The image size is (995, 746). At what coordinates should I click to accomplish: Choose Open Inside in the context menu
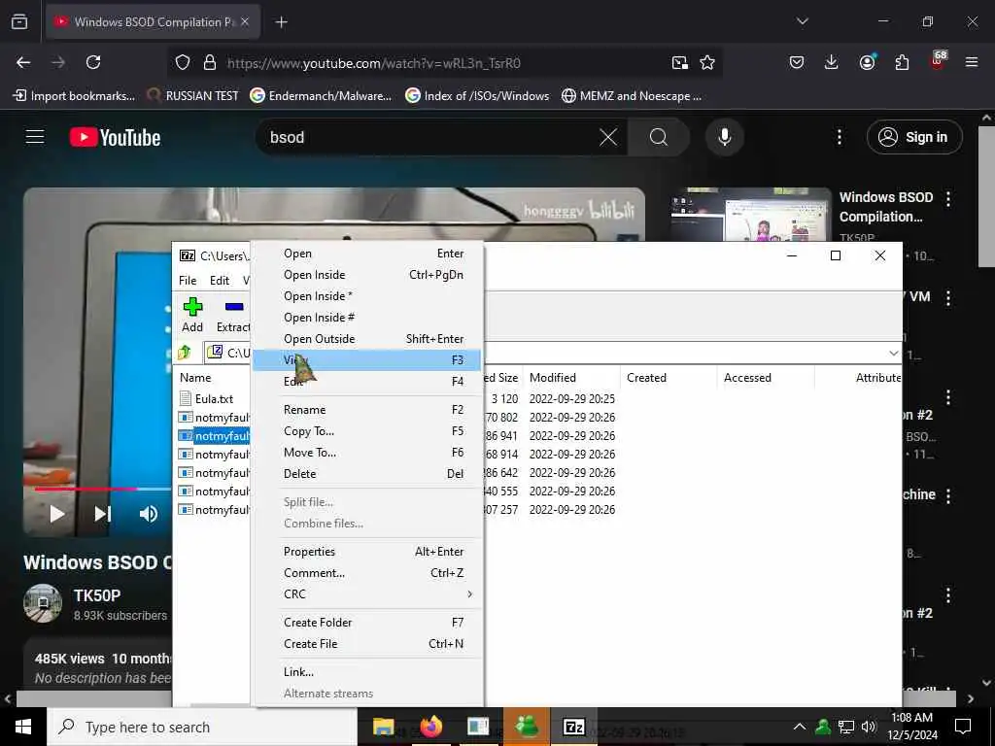click(366, 275)
